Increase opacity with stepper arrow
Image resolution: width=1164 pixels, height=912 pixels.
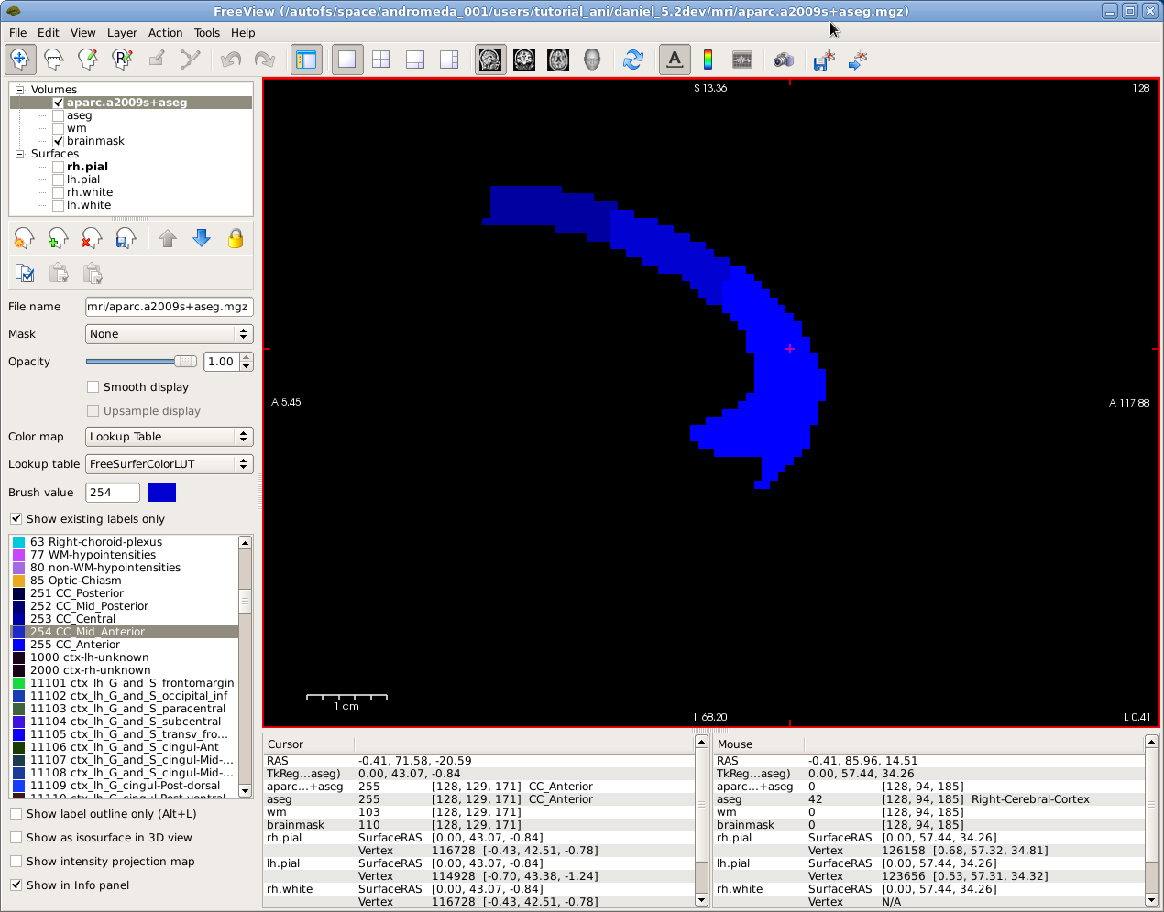tap(247, 357)
